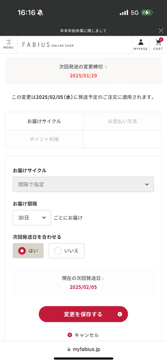
Task: Click the いいえ radio circle
Action: coord(58,251)
